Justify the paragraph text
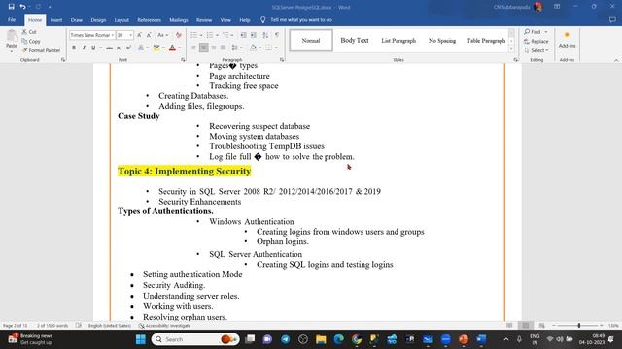Screen dimensions: 622x349 coord(224,48)
